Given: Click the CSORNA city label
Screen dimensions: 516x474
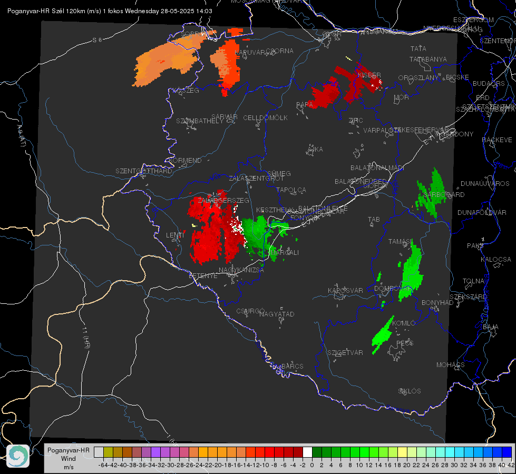Looking at the screenshot, I should (x=280, y=51).
